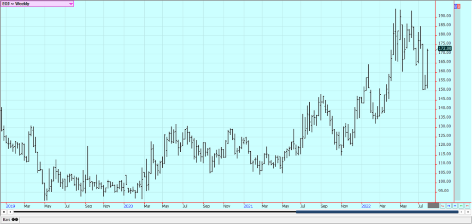Jump to the latest bar with skip-forward arrow
The height and width of the screenshot is (224, 472).
tap(468, 212)
